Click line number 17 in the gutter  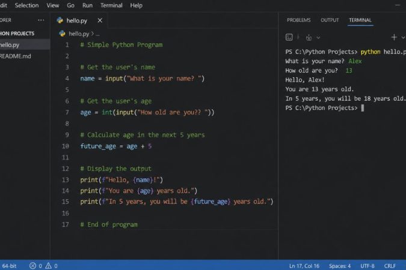pos(65,224)
